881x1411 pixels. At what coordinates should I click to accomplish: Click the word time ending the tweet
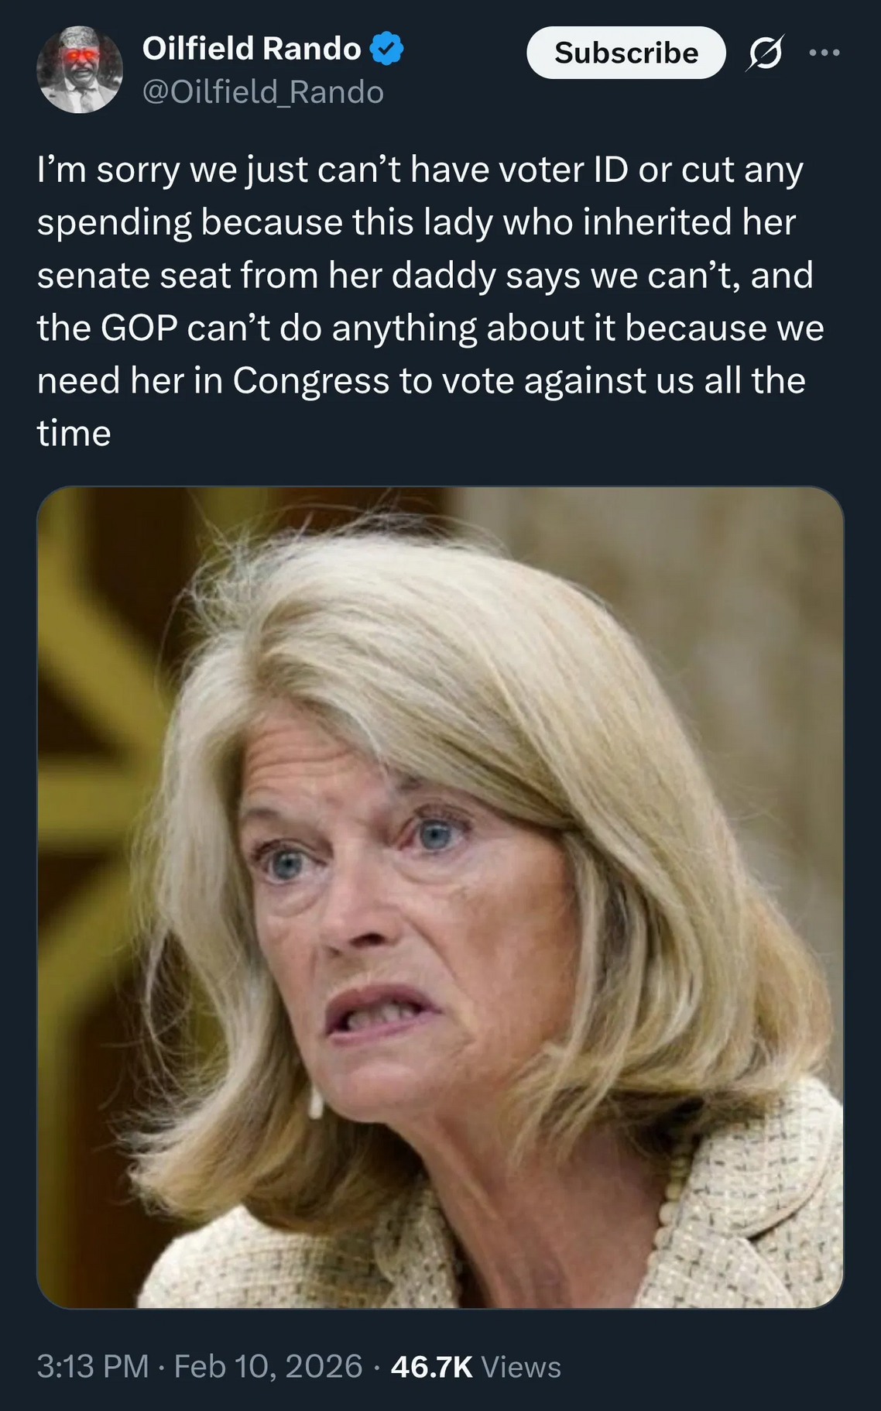pyautogui.click(x=74, y=433)
